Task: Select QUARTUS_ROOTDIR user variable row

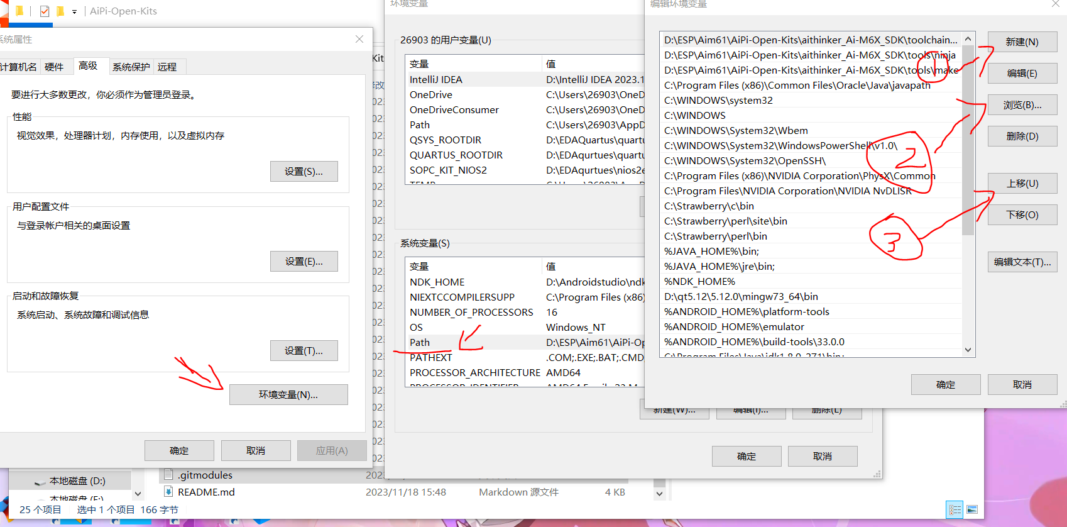Action: point(525,155)
